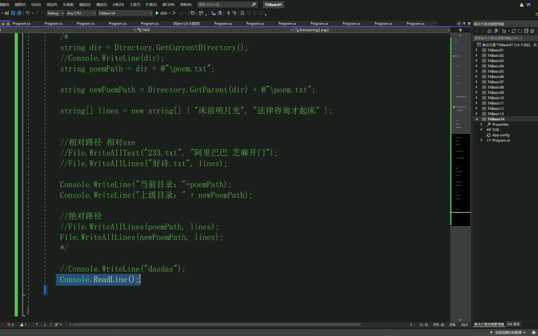Click Solution Explorer search field
The height and width of the screenshot is (336, 538).
[x=505, y=38]
